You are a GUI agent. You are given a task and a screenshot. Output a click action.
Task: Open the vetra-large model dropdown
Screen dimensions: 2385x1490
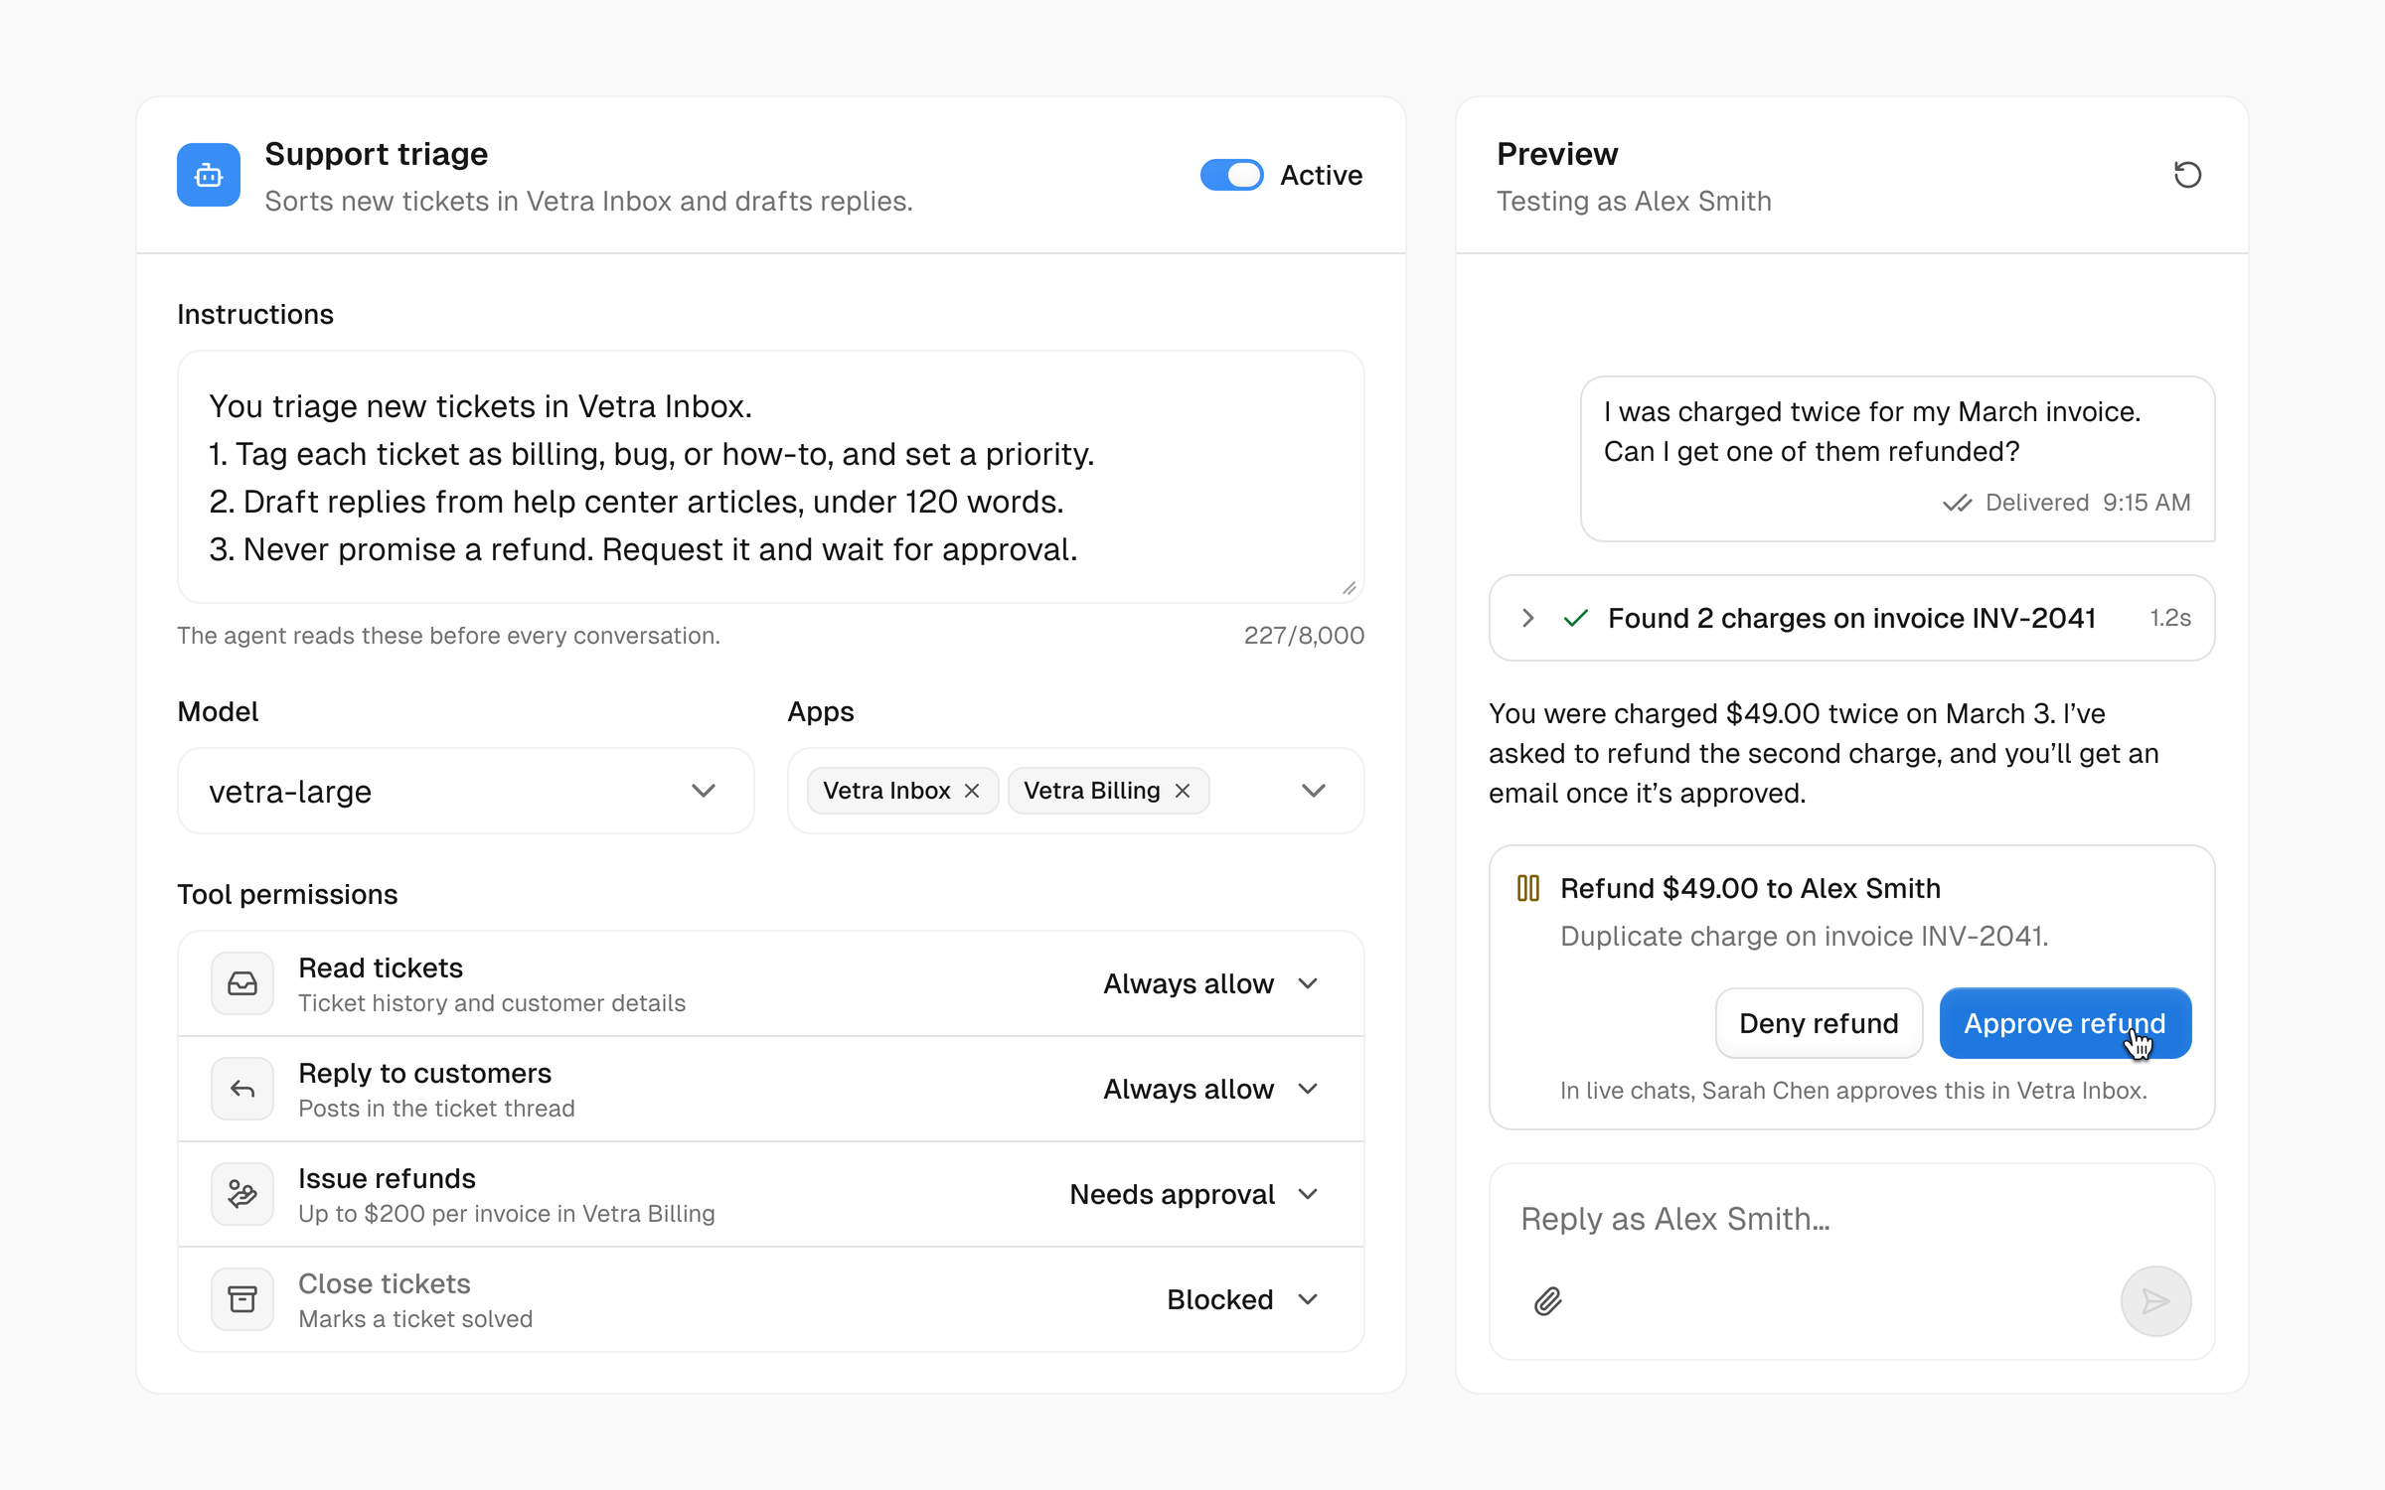click(x=466, y=791)
